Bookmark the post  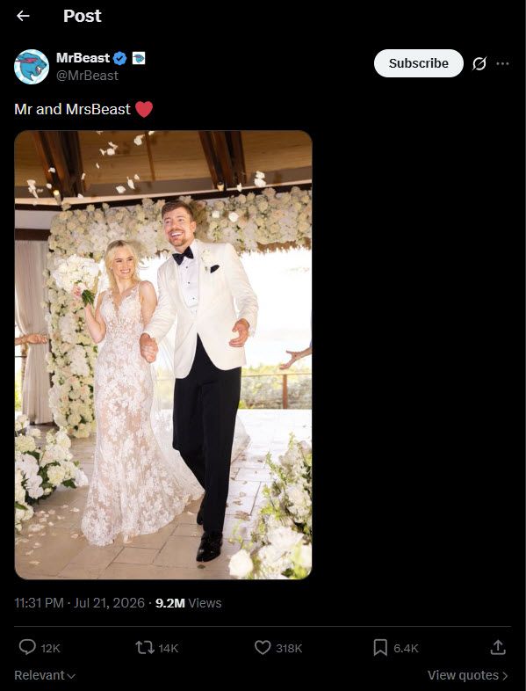[x=380, y=647]
